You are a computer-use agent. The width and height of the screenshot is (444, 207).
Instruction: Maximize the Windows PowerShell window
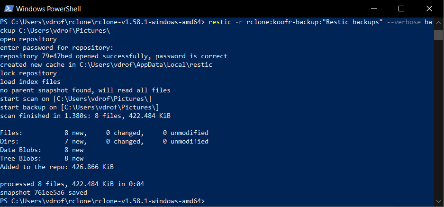401,9
